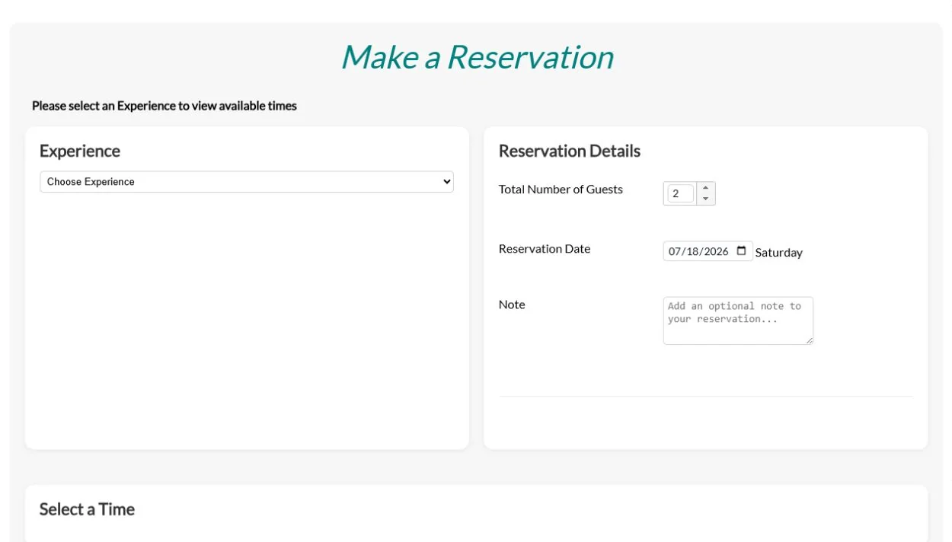Image resolution: width=952 pixels, height=542 pixels.
Task: Increase the total number of guests
Action: tap(705, 188)
